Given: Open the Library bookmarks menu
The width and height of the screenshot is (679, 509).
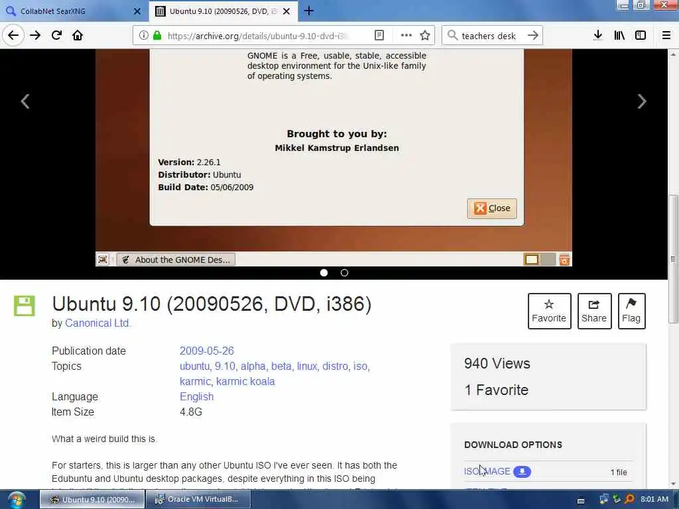Looking at the screenshot, I should click(619, 36).
